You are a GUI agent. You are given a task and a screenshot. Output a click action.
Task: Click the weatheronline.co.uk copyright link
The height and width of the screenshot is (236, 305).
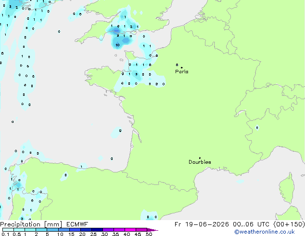[265, 232]
